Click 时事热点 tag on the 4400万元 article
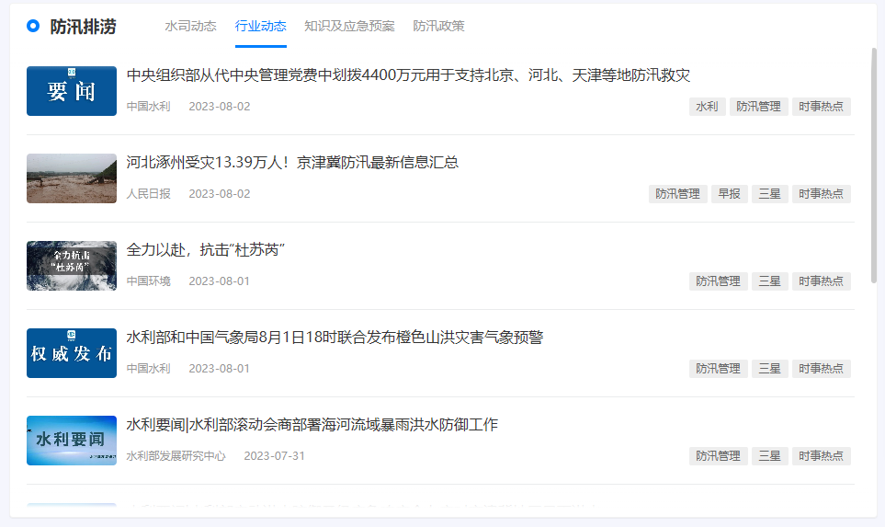The image size is (885, 527). pos(822,107)
